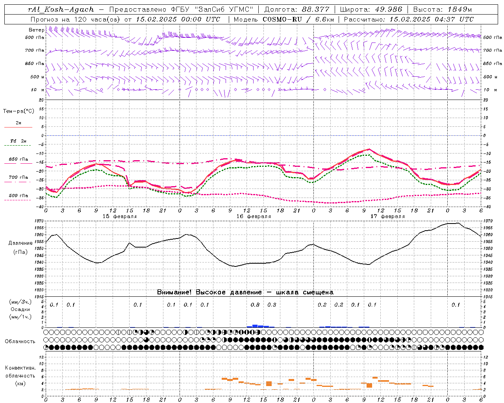Click the Осадки precipitation label
This screenshot has height=403, width=504.
[x=20, y=309]
